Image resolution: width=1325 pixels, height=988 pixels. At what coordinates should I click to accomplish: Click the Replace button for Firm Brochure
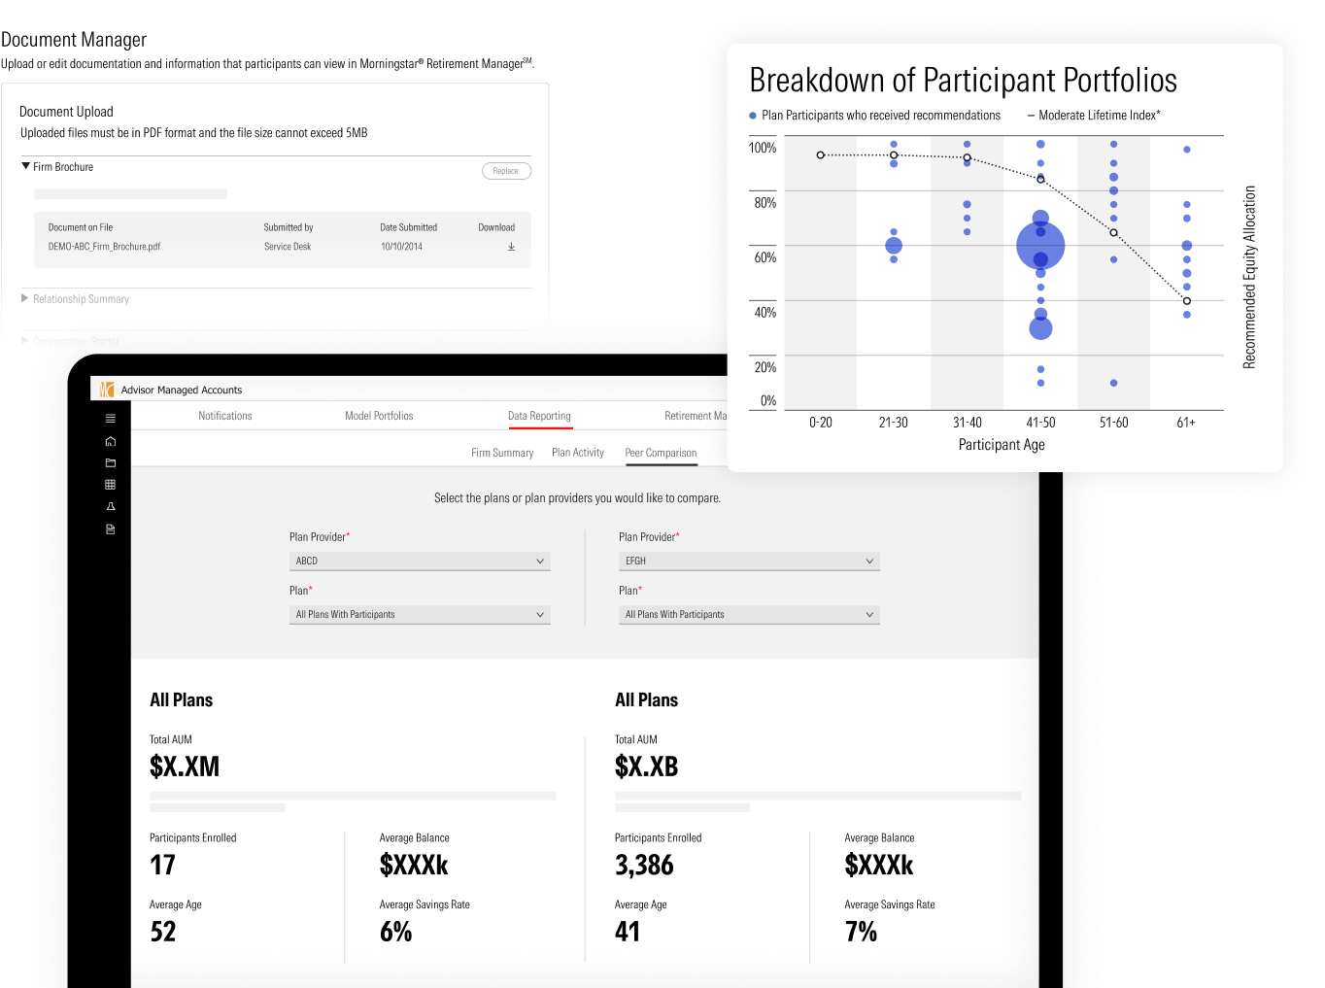[506, 171]
